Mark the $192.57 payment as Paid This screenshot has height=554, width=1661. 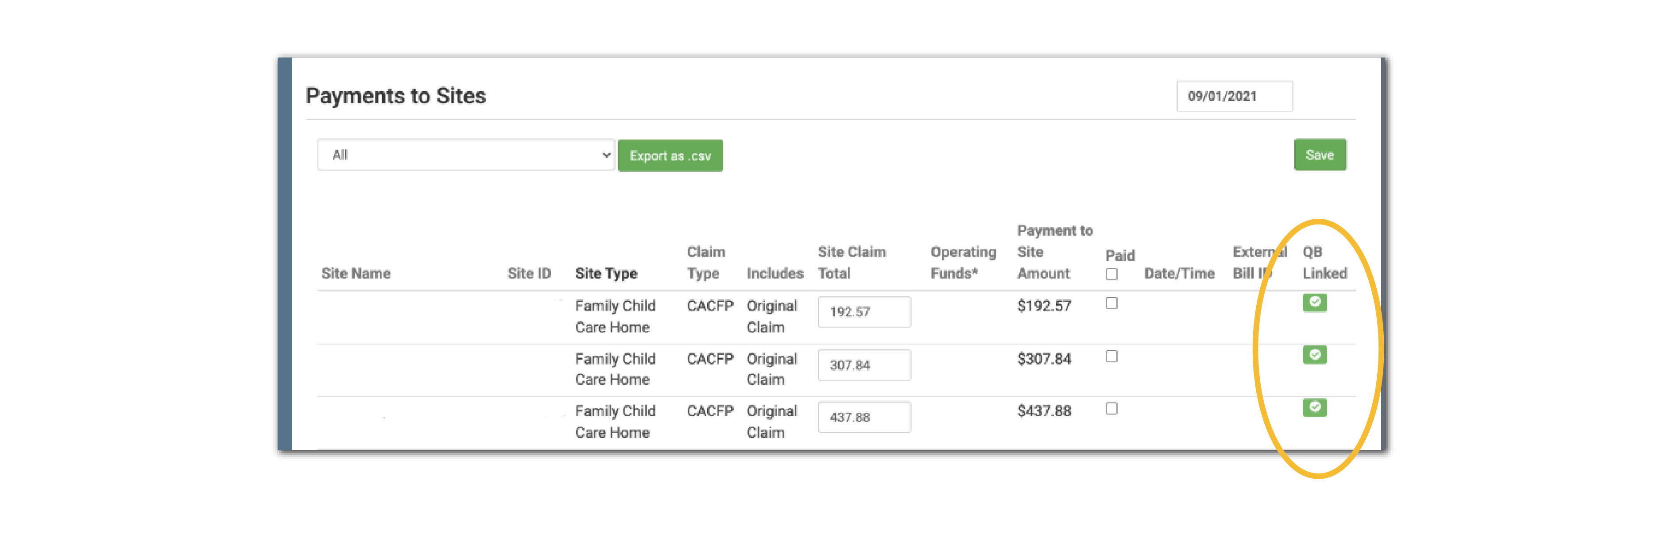click(1111, 303)
